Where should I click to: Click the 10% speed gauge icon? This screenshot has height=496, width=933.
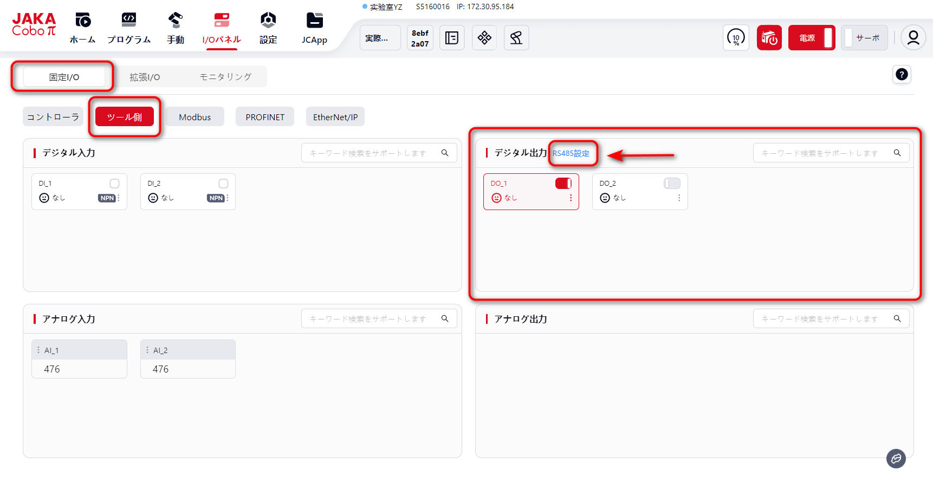735,38
